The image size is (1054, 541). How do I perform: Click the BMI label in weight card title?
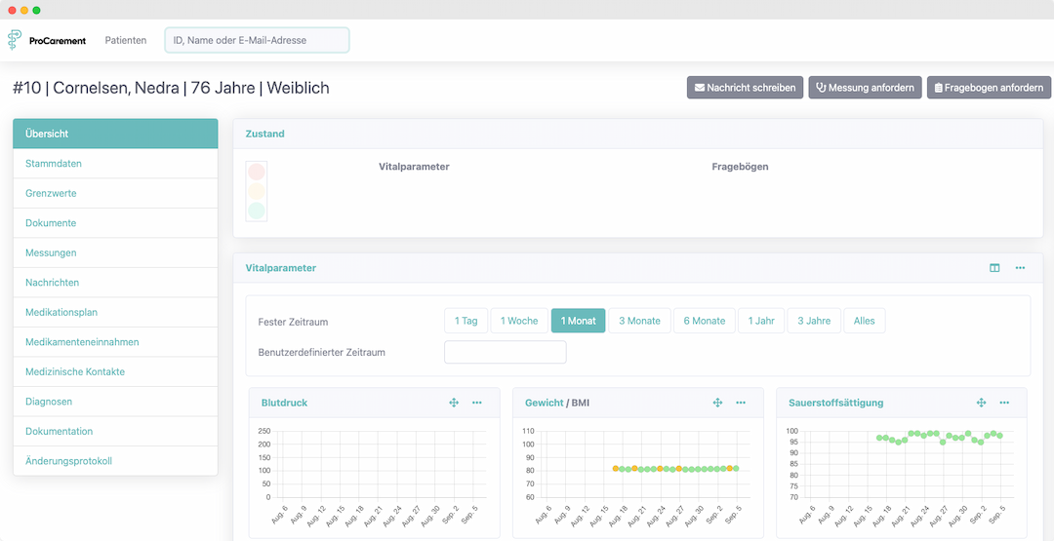click(582, 403)
